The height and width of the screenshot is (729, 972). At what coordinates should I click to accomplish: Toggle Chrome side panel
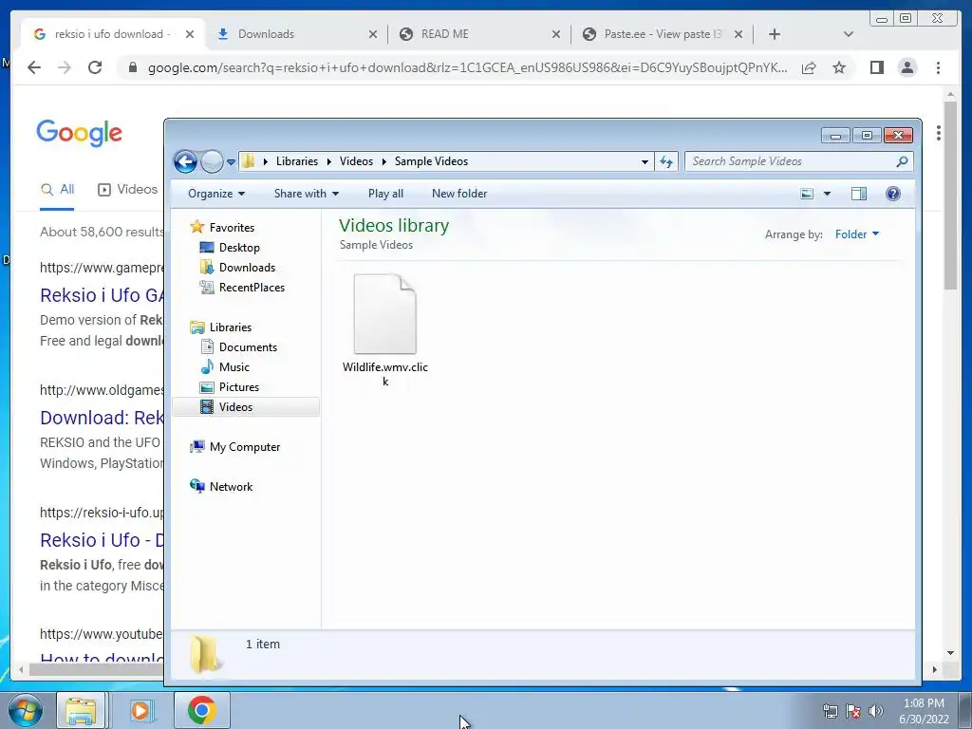pyautogui.click(x=876, y=67)
